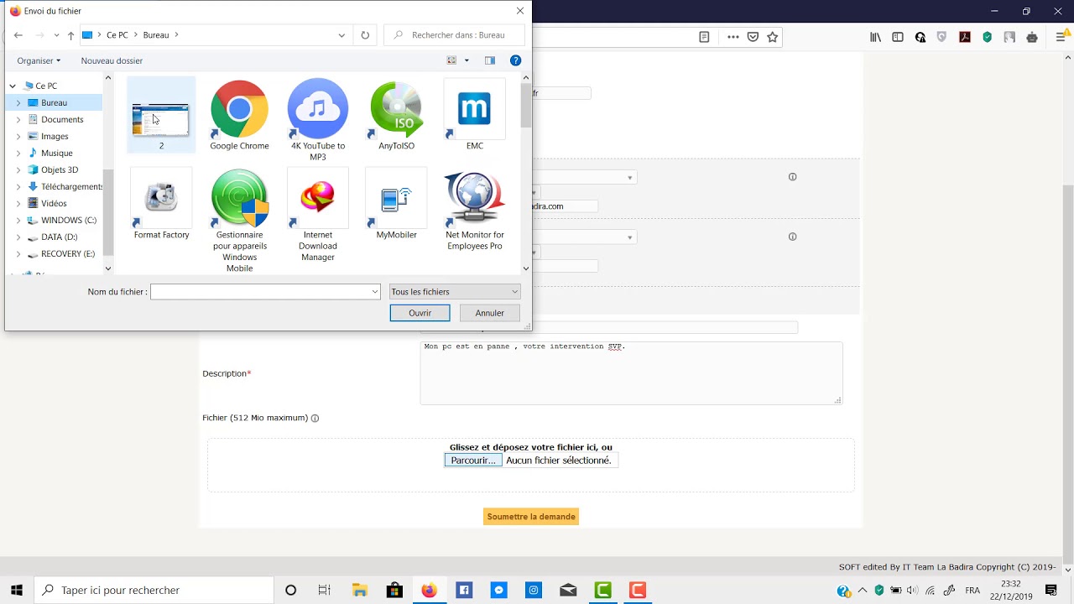Select Gestionnaire pour appareils Windows Mobile
Screen dimensions: 1074x604
tap(239, 221)
